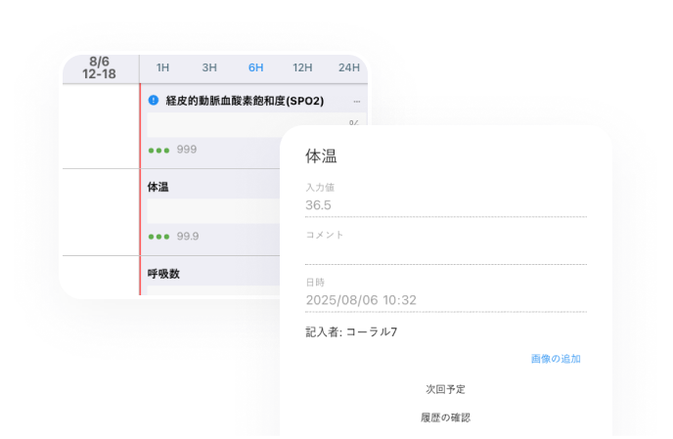The height and width of the screenshot is (439, 673).
Task: Open 履歴の確認 to view history
Action: 445,417
